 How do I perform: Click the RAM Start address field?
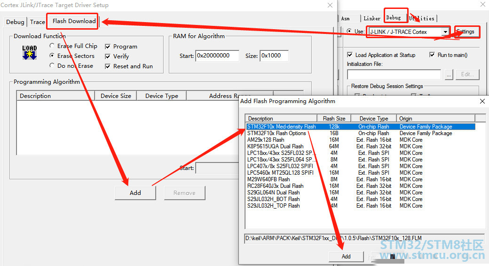click(217, 56)
